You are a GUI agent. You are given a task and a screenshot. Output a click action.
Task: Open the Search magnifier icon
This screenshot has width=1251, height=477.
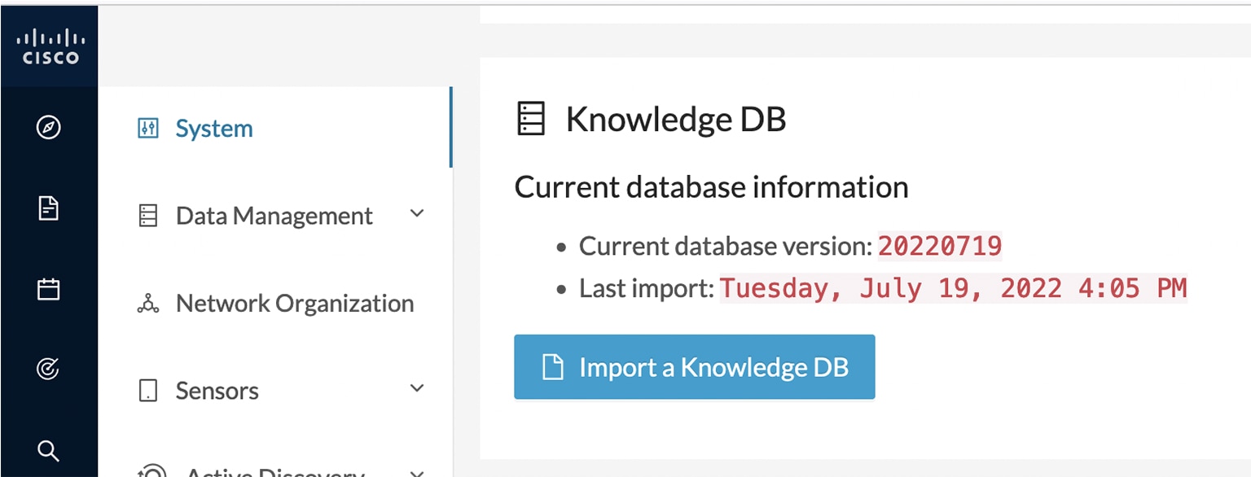[x=49, y=450]
